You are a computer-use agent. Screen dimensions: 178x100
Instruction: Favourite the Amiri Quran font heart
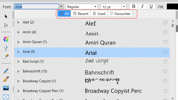tap(165, 42)
